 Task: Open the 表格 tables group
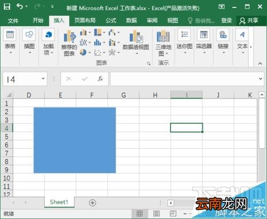coord(10,42)
